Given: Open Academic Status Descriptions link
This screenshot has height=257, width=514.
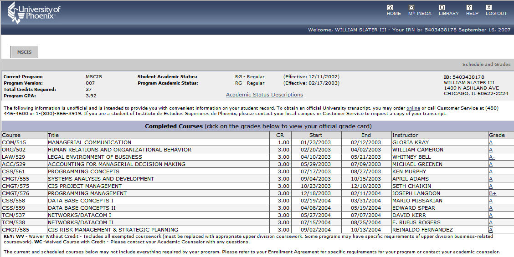Looking at the screenshot, I should [x=265, y=95].
